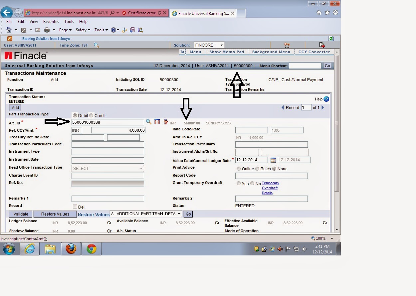Click the Transaction Particulars Code input field
Image resolution: width=416 pixels, height=296 pixels.
pyautogui.click(x=107, y=144)
